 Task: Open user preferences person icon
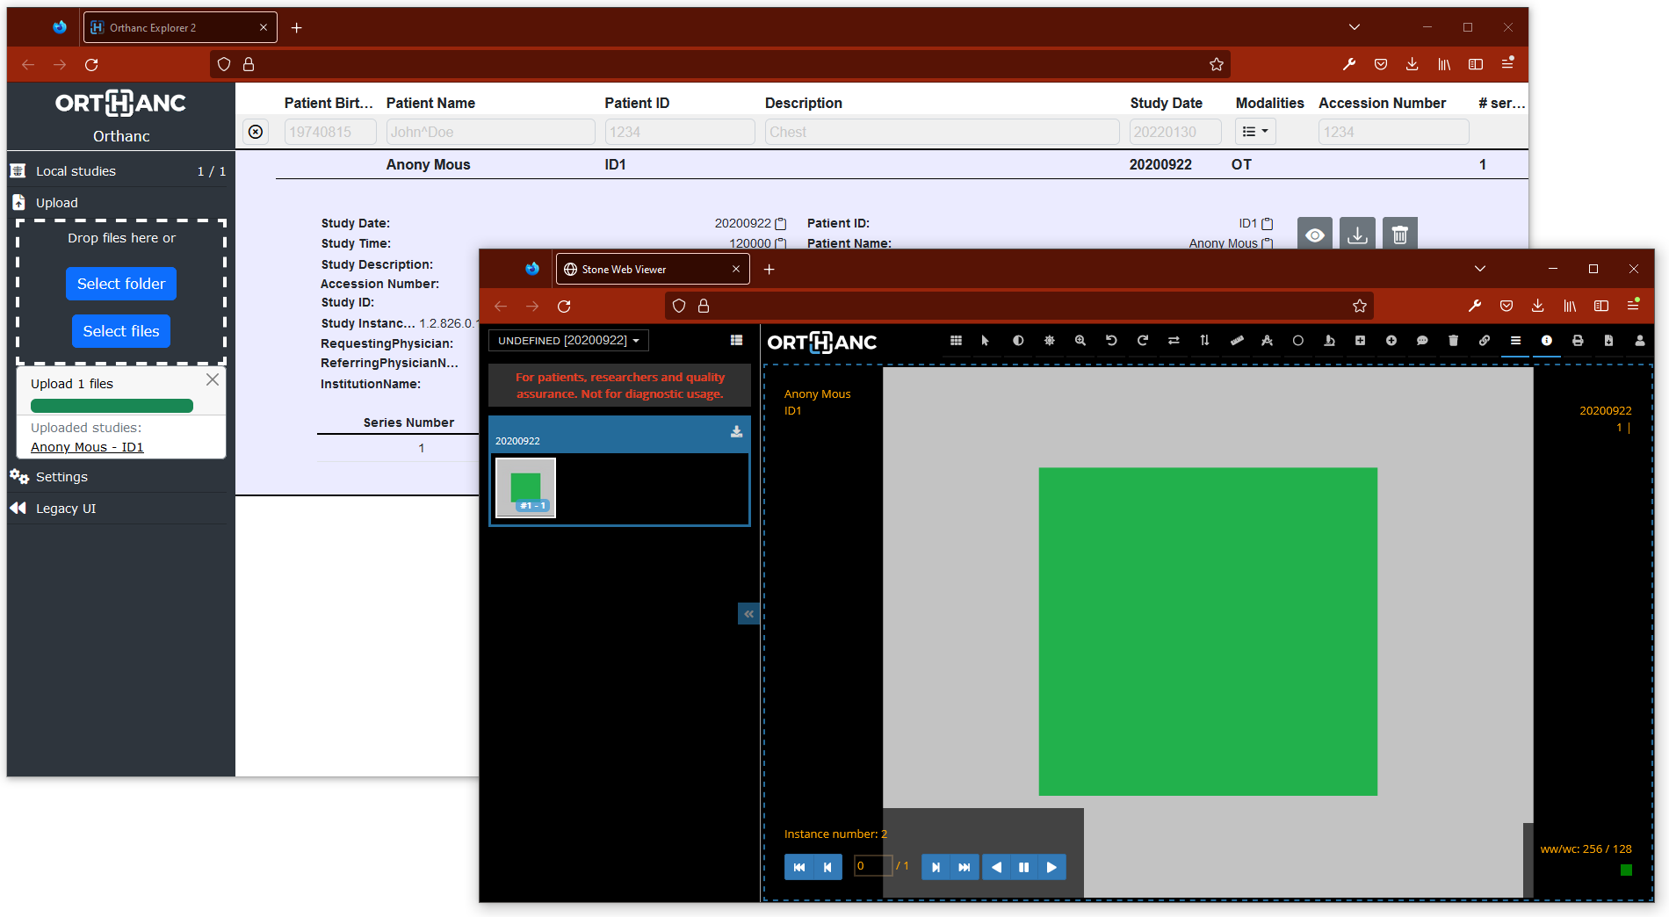click(1640, 341)
